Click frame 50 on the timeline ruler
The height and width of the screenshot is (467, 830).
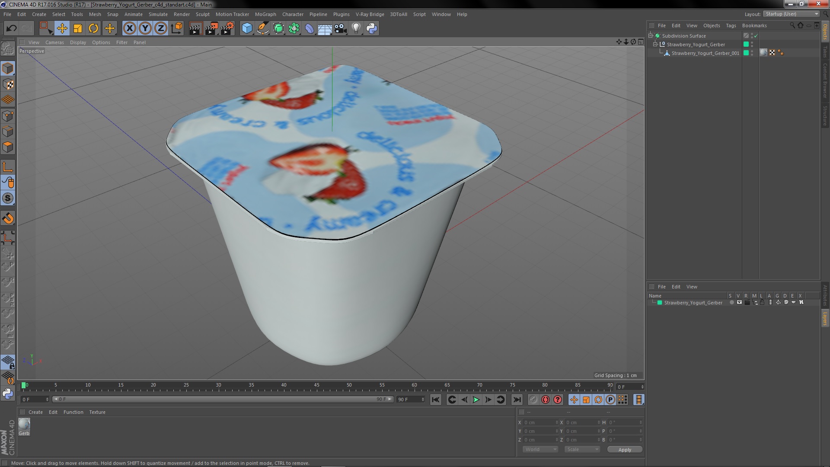tap(349, 385)
